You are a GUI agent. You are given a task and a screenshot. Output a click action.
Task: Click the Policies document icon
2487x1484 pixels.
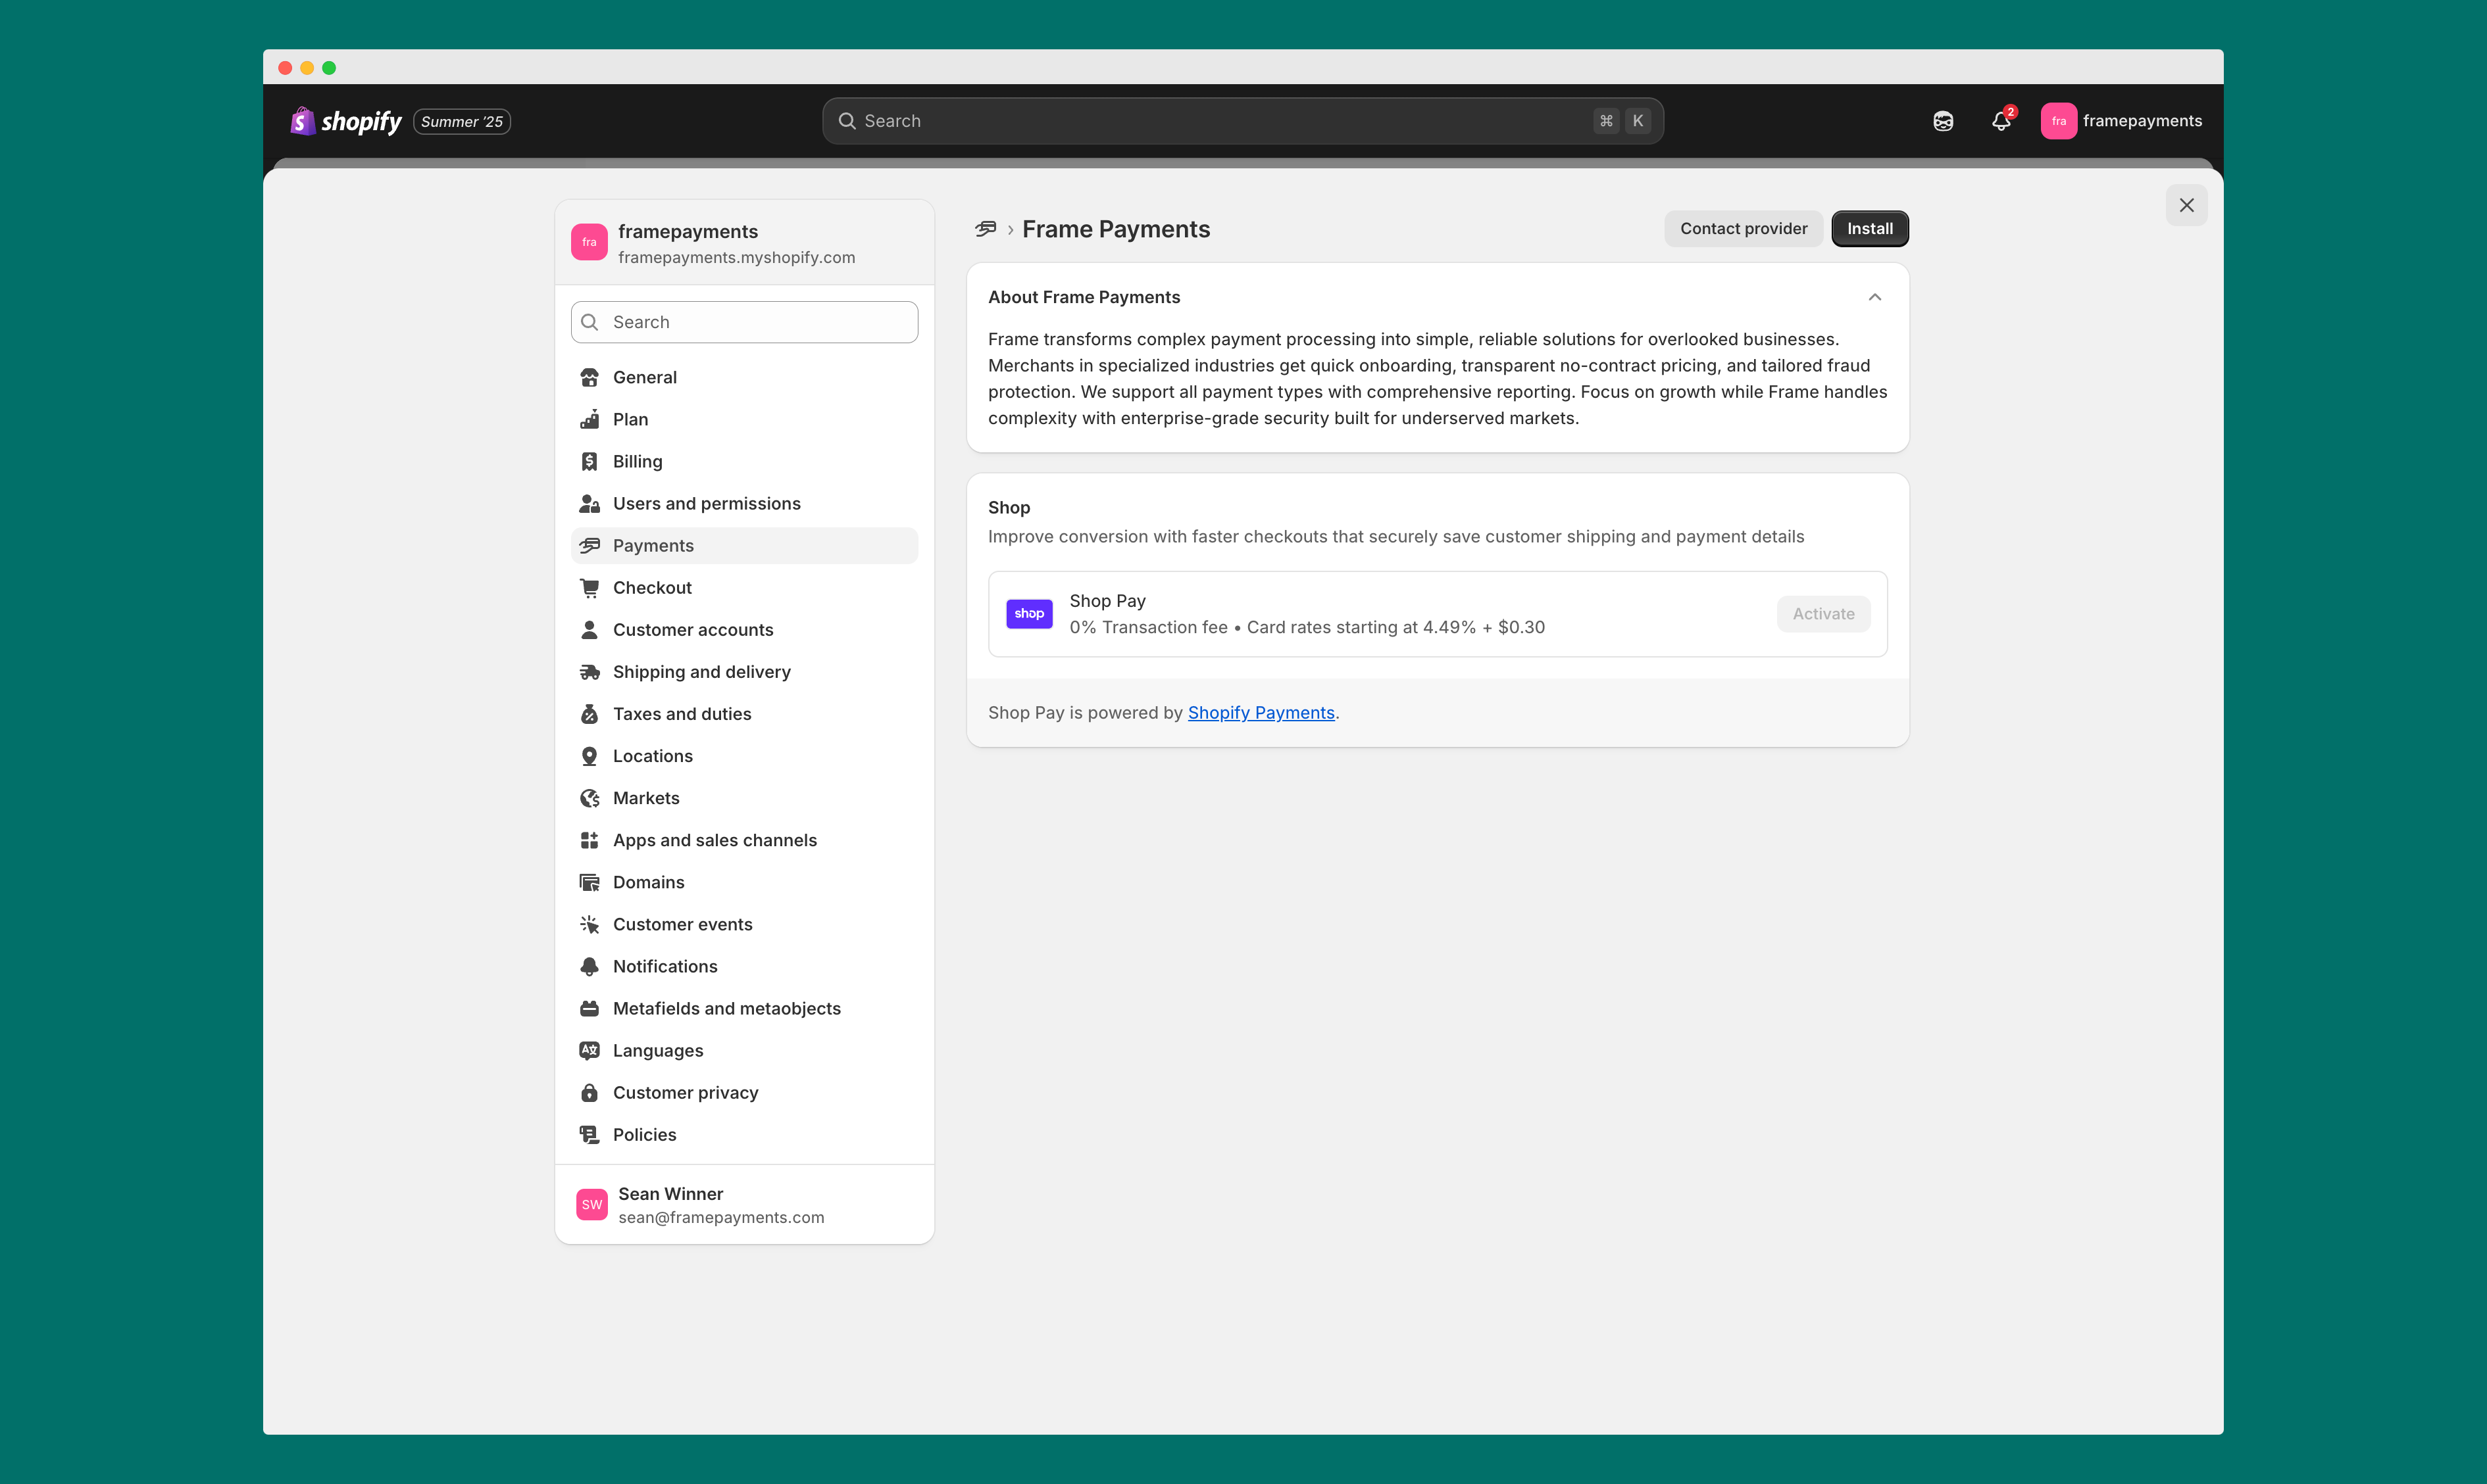click(590, 1134)
